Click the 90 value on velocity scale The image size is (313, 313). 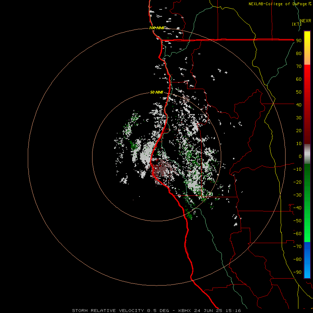tap(299, 41)
